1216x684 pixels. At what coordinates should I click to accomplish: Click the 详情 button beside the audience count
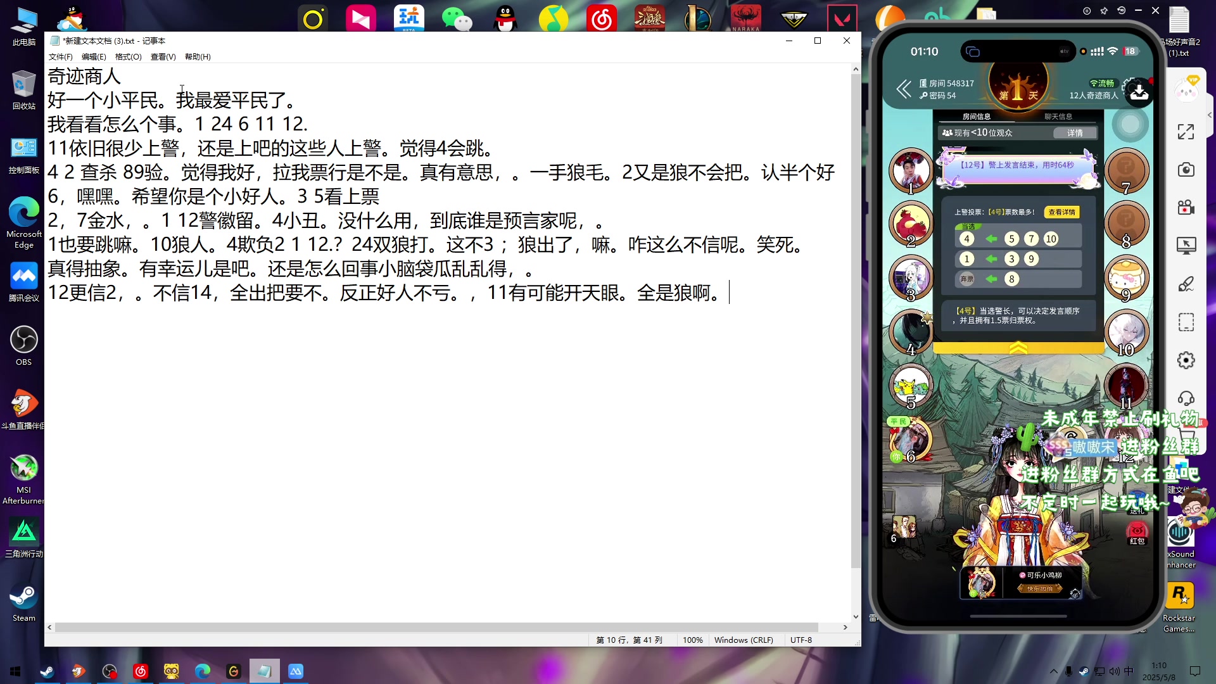pyautogui.click(x=1075, y=133)
